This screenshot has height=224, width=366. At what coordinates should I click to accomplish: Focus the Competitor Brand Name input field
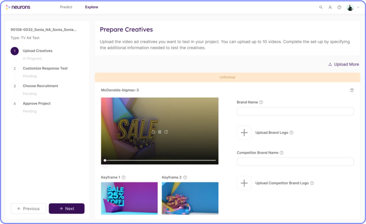[x=295, y=162]
